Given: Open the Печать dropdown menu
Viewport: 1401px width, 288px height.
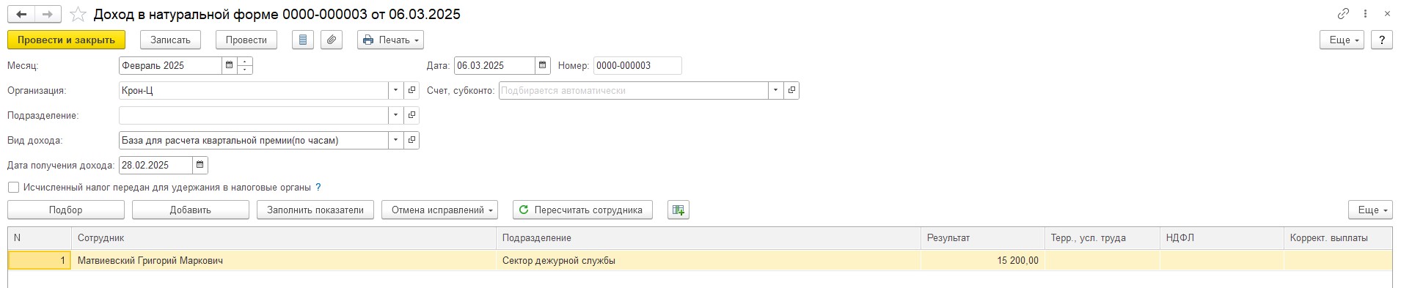Looking at the screenshot, I should 390,40.
